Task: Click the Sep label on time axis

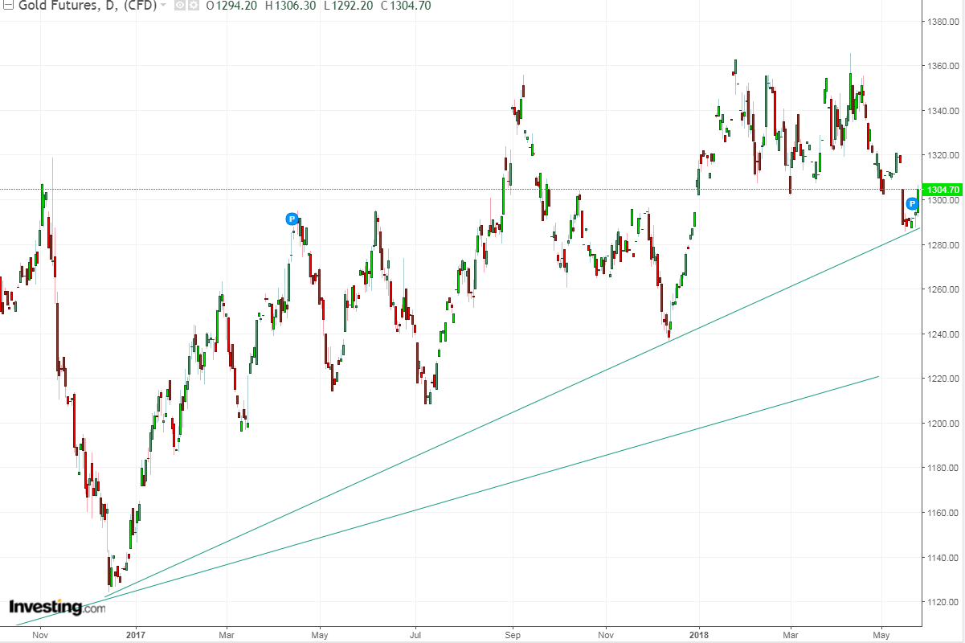Action: [x=513, y=634]
